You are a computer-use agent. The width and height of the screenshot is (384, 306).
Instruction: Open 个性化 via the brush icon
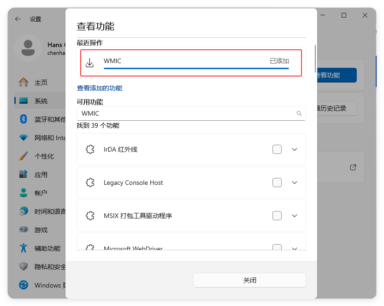click(24, 156)
